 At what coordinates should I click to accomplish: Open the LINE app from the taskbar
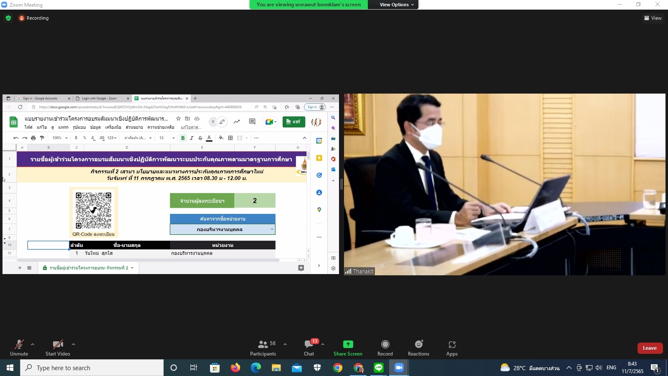379,368
